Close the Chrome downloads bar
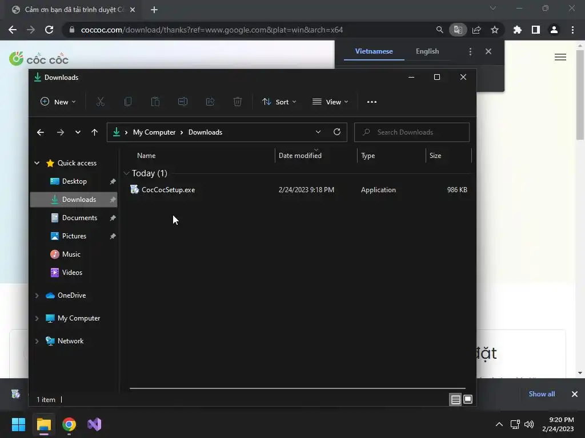 (x=575, y=394)
